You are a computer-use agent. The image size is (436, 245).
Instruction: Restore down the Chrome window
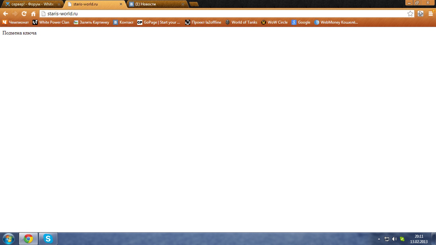(x=417, y=3)
